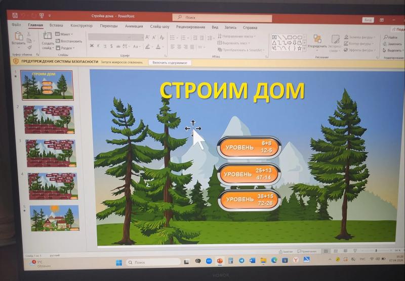Select slide 5 thumbnail with house

point(55,218)
